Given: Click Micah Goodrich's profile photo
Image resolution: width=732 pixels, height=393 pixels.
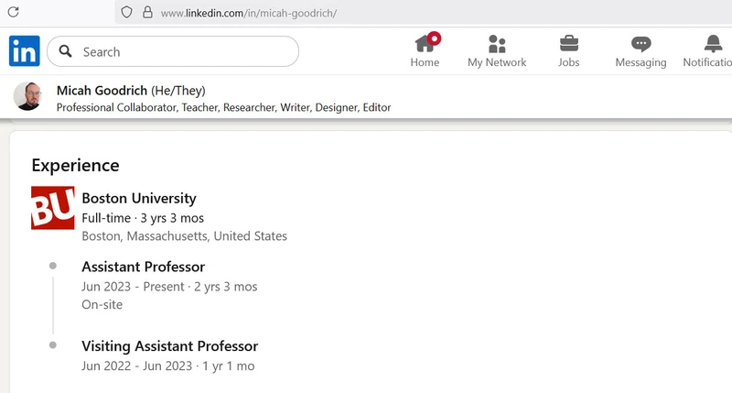Looking at the screenshot, I should point(27,96).
